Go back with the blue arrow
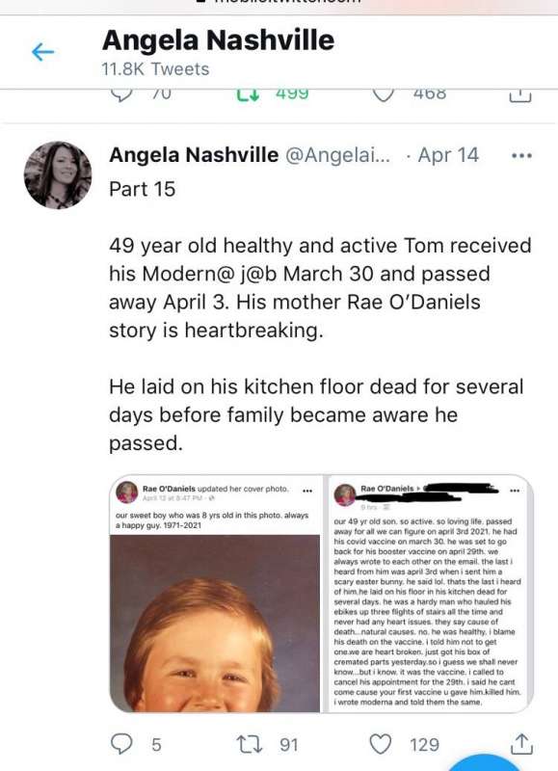 [42, 52]
